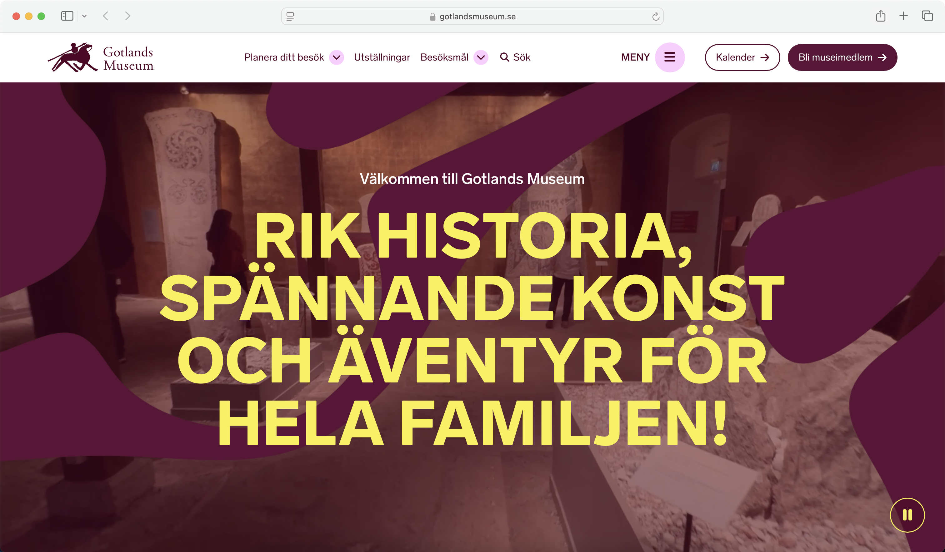
Task: Go back with the browser back arrow
Action: click(x=106, y=16)
